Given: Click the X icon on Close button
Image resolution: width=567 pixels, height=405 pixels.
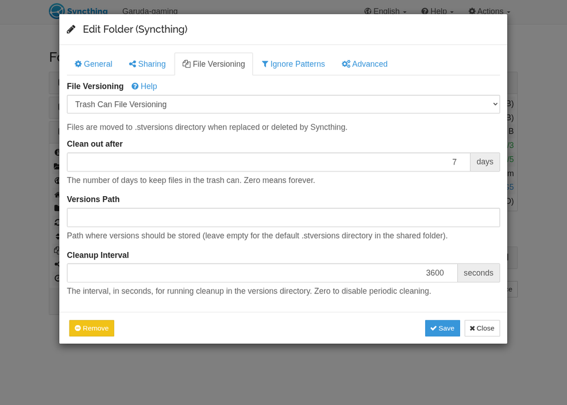Looking at the screenshot, I should point(472,328).
